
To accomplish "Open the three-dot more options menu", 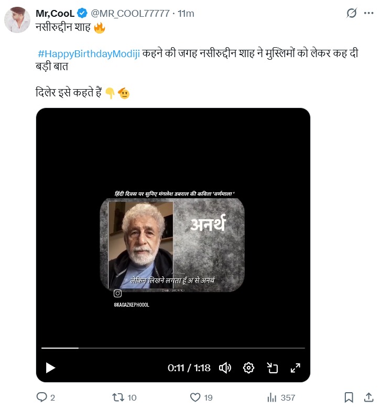I will [x=369, y=13].
